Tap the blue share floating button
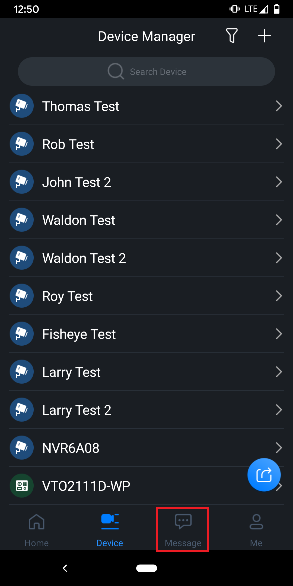Viewport: 293px width, 586px height. point(264,475)
